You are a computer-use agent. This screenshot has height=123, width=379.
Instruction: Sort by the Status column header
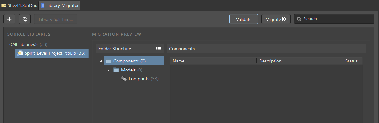click(x=353, y=61)
